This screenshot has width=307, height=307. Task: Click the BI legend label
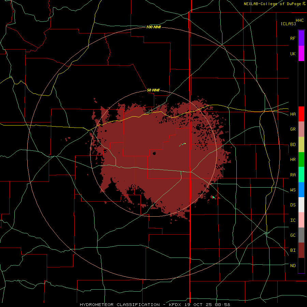[293, 250]
